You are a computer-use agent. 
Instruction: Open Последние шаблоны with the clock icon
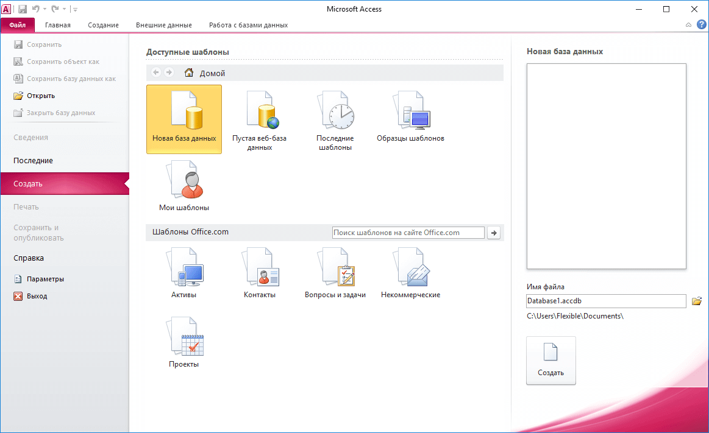pyautogui.click(x=335, y=120)
